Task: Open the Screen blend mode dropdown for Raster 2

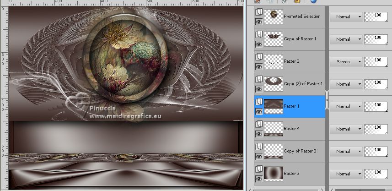Action: tap(346, 62)
